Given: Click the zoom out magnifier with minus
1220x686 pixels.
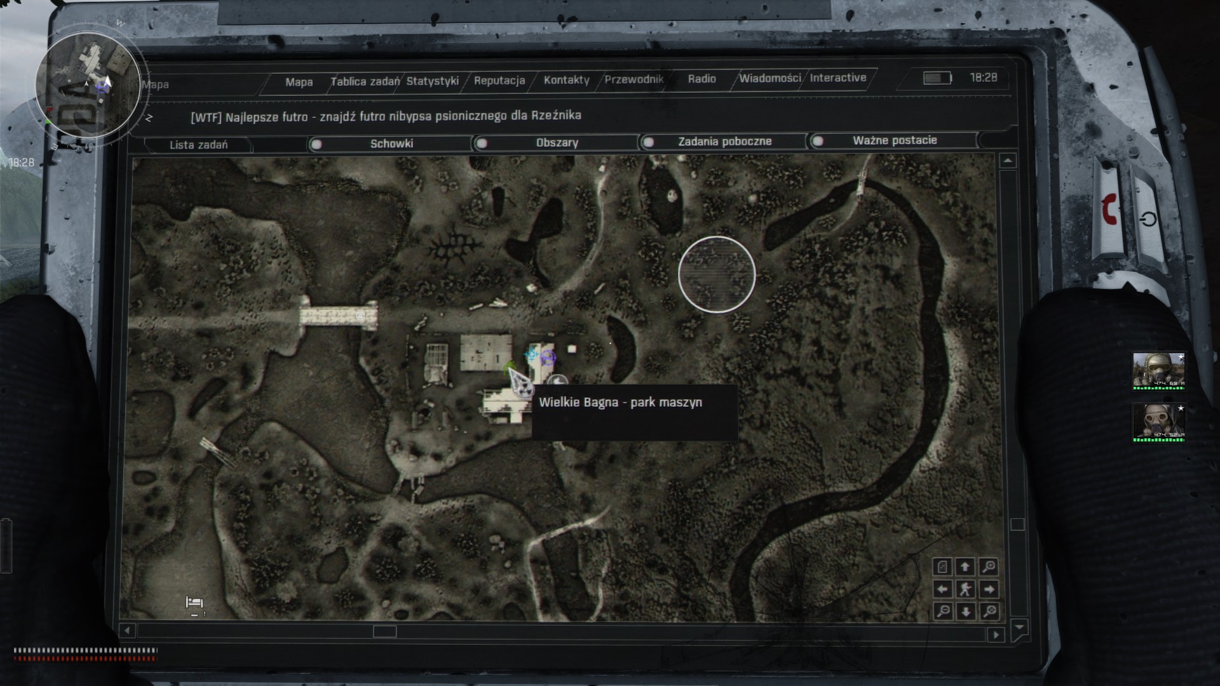Looking at the screenshot, I should click(x=942, y=612).
